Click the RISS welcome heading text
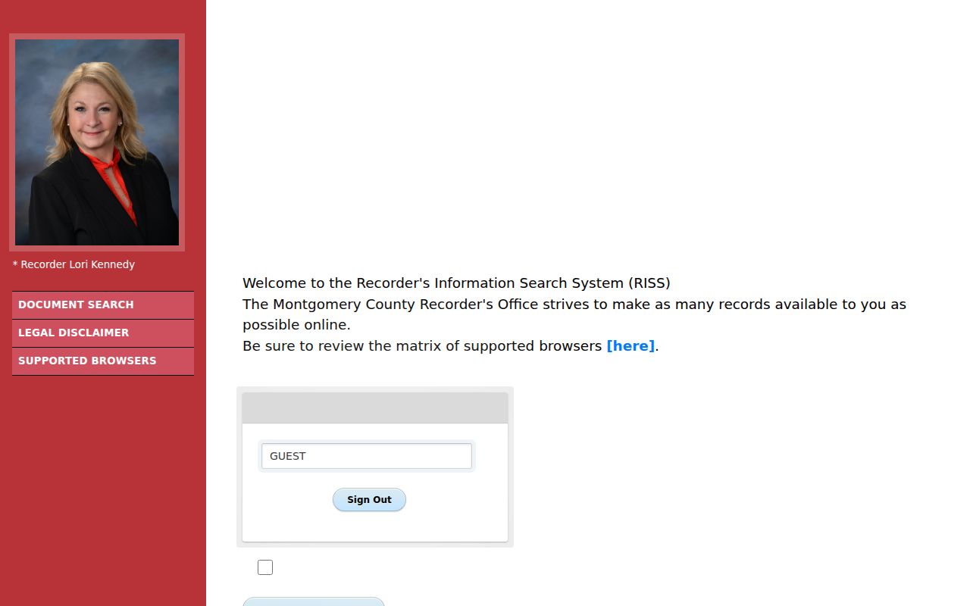 [456, 283]
